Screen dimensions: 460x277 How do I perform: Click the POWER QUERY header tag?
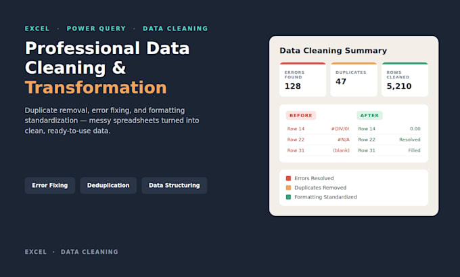coord(96,28)
